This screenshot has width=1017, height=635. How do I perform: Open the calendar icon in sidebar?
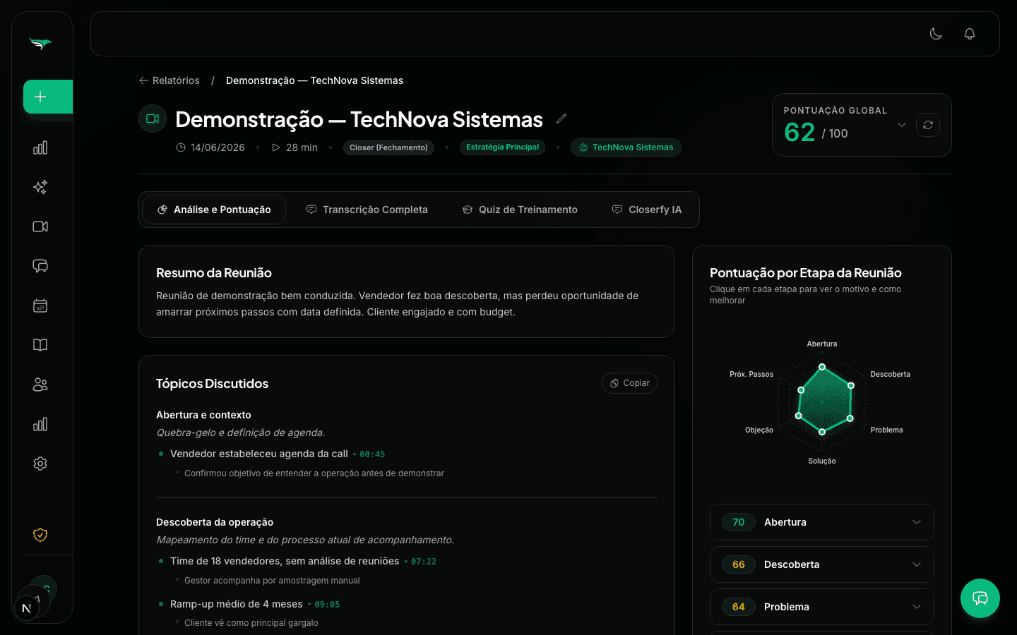(x=40, y=306)
